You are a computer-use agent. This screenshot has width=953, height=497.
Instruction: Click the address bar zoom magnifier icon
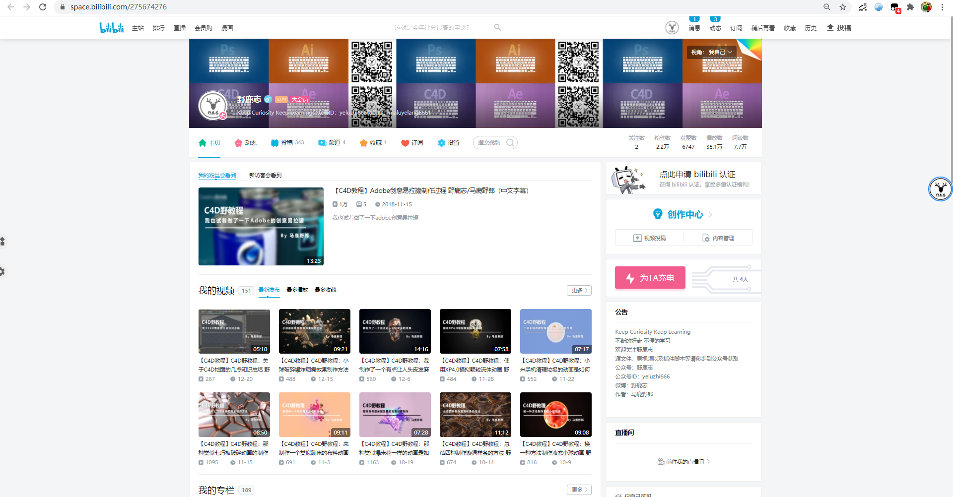coord(827,7)
